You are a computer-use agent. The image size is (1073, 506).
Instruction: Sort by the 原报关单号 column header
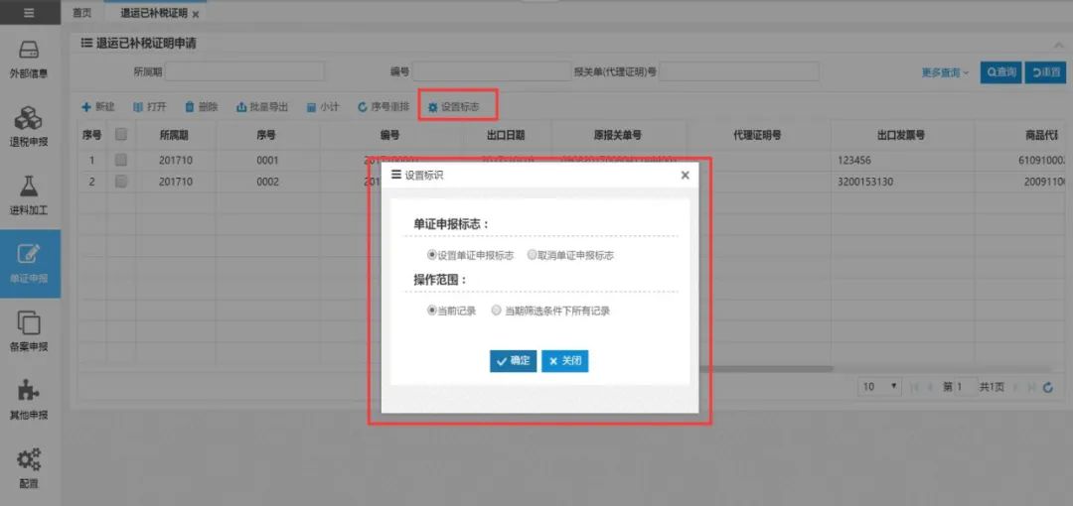pos(618,135)
